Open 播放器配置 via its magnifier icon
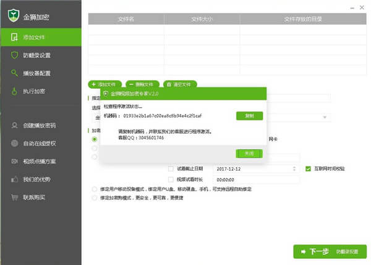The height and width of the screenshot is (265, 371). point(14,73)
